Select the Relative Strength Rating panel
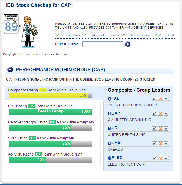The height and width of the screenshot is (185, 182). click(x=53, y=125)
